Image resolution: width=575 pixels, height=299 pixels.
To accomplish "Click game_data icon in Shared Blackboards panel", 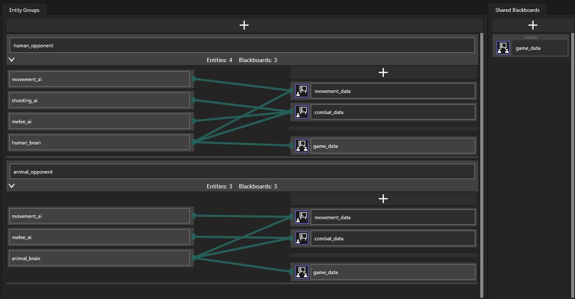I will point(503,48).
